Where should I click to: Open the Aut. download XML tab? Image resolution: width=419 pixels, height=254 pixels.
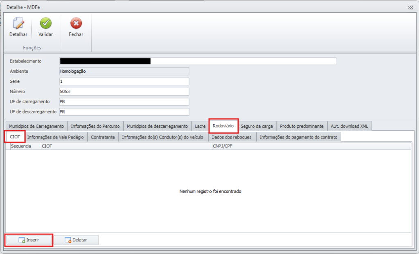[x=349, y=126]
